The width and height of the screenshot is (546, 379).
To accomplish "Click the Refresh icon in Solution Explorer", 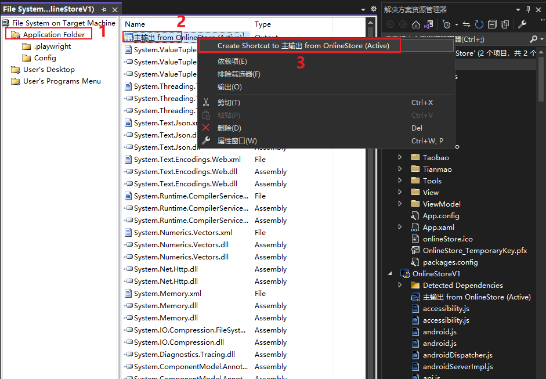I will tap(479, 24).
